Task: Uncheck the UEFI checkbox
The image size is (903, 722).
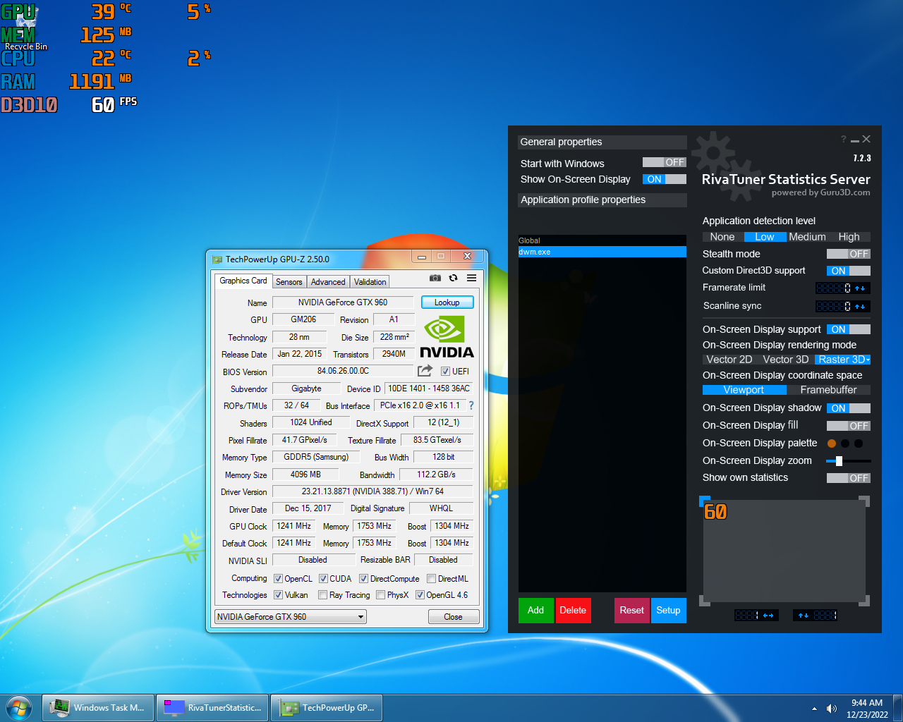Action: pos(445,372)
